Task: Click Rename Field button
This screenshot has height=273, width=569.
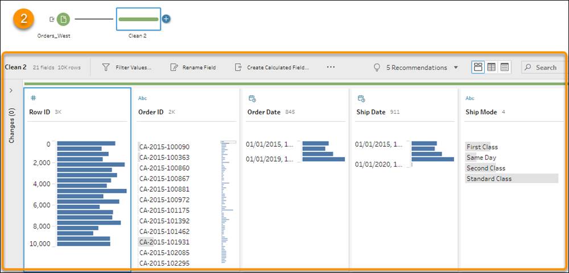Action: pyautogui.click(x=193, y=68)
